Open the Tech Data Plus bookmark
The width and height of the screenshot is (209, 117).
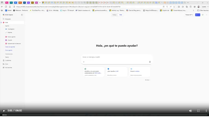click(37, 10)
